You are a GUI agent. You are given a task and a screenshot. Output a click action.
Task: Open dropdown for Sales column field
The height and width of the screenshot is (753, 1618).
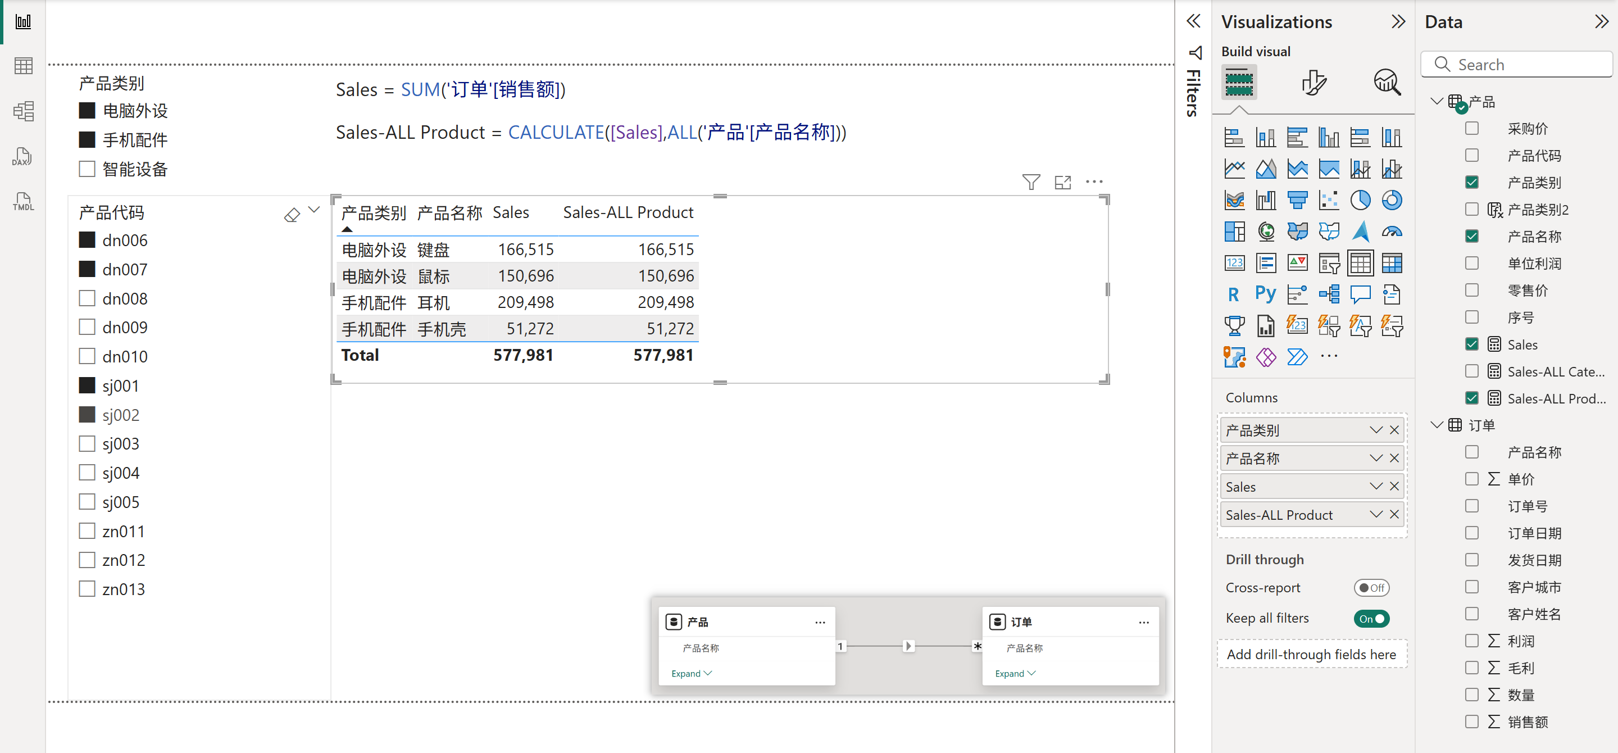tap(1375, 487)
